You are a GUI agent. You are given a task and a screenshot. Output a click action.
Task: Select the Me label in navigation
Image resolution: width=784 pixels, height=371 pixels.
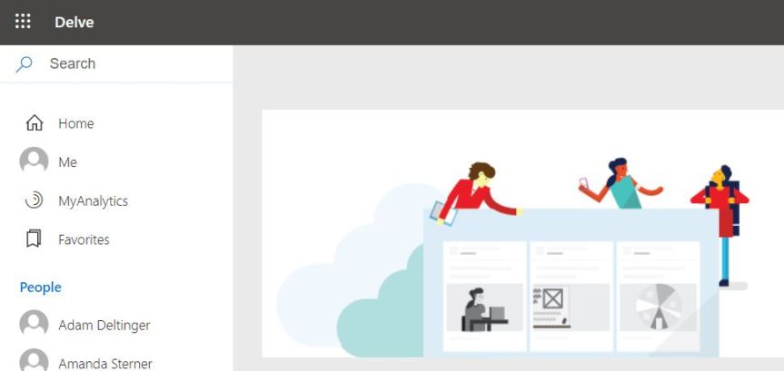(x=68, y=162)
